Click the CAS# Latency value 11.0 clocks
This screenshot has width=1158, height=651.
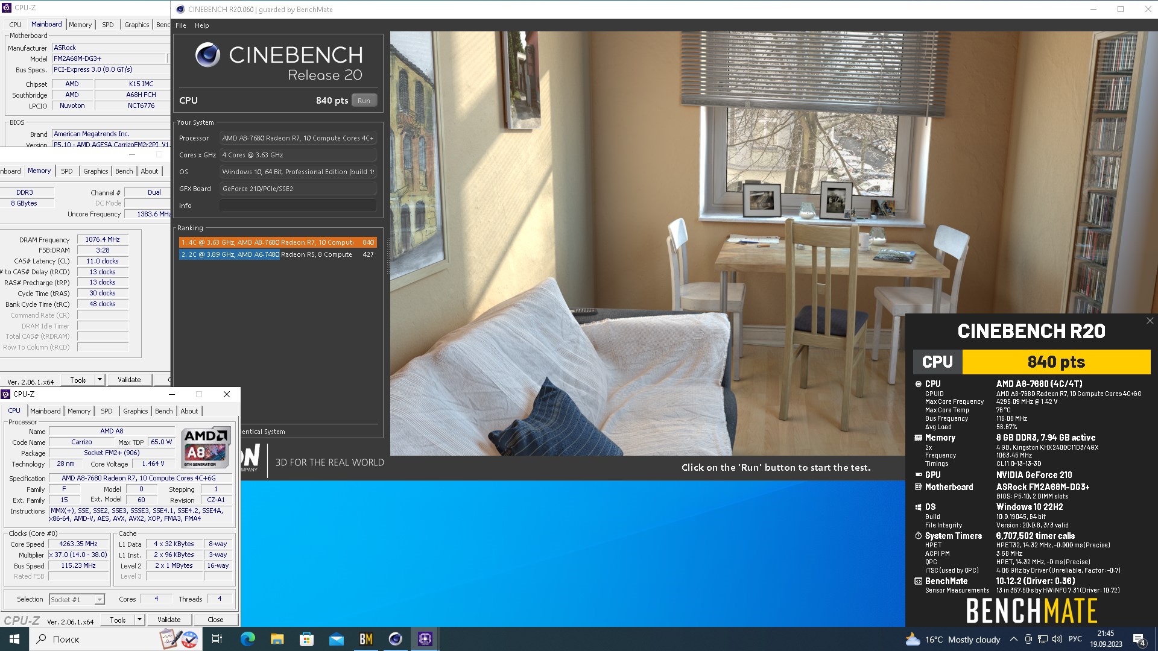103,261
